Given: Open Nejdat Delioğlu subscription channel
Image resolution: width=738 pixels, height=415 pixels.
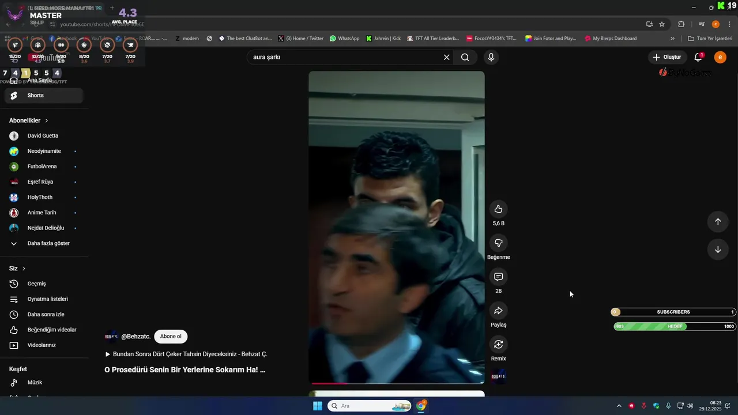Looking at the screenshot, I should point(44,228).
